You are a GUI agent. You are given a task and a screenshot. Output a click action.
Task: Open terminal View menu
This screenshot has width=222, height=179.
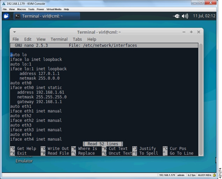pos(41,39)
